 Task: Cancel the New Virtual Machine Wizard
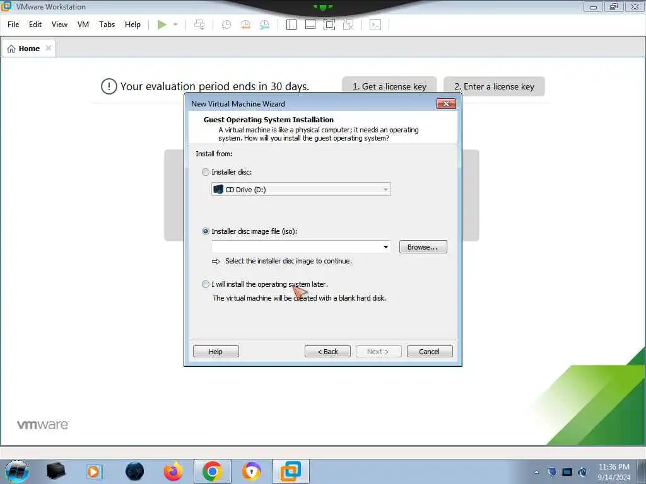430,352
